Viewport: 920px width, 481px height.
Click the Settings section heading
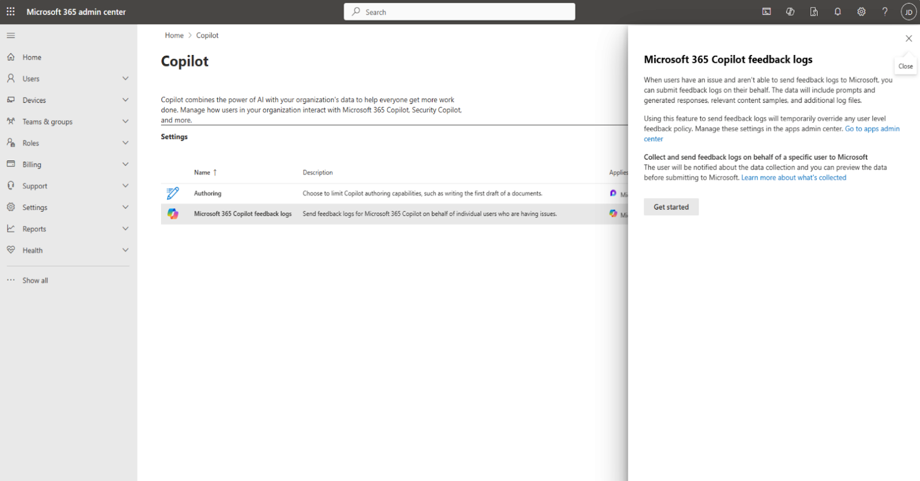pos(174,137)
